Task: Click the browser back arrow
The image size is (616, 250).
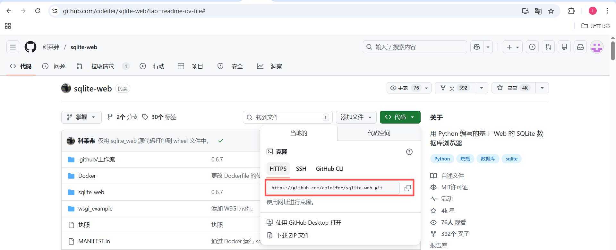Action: tap(9, 11)
